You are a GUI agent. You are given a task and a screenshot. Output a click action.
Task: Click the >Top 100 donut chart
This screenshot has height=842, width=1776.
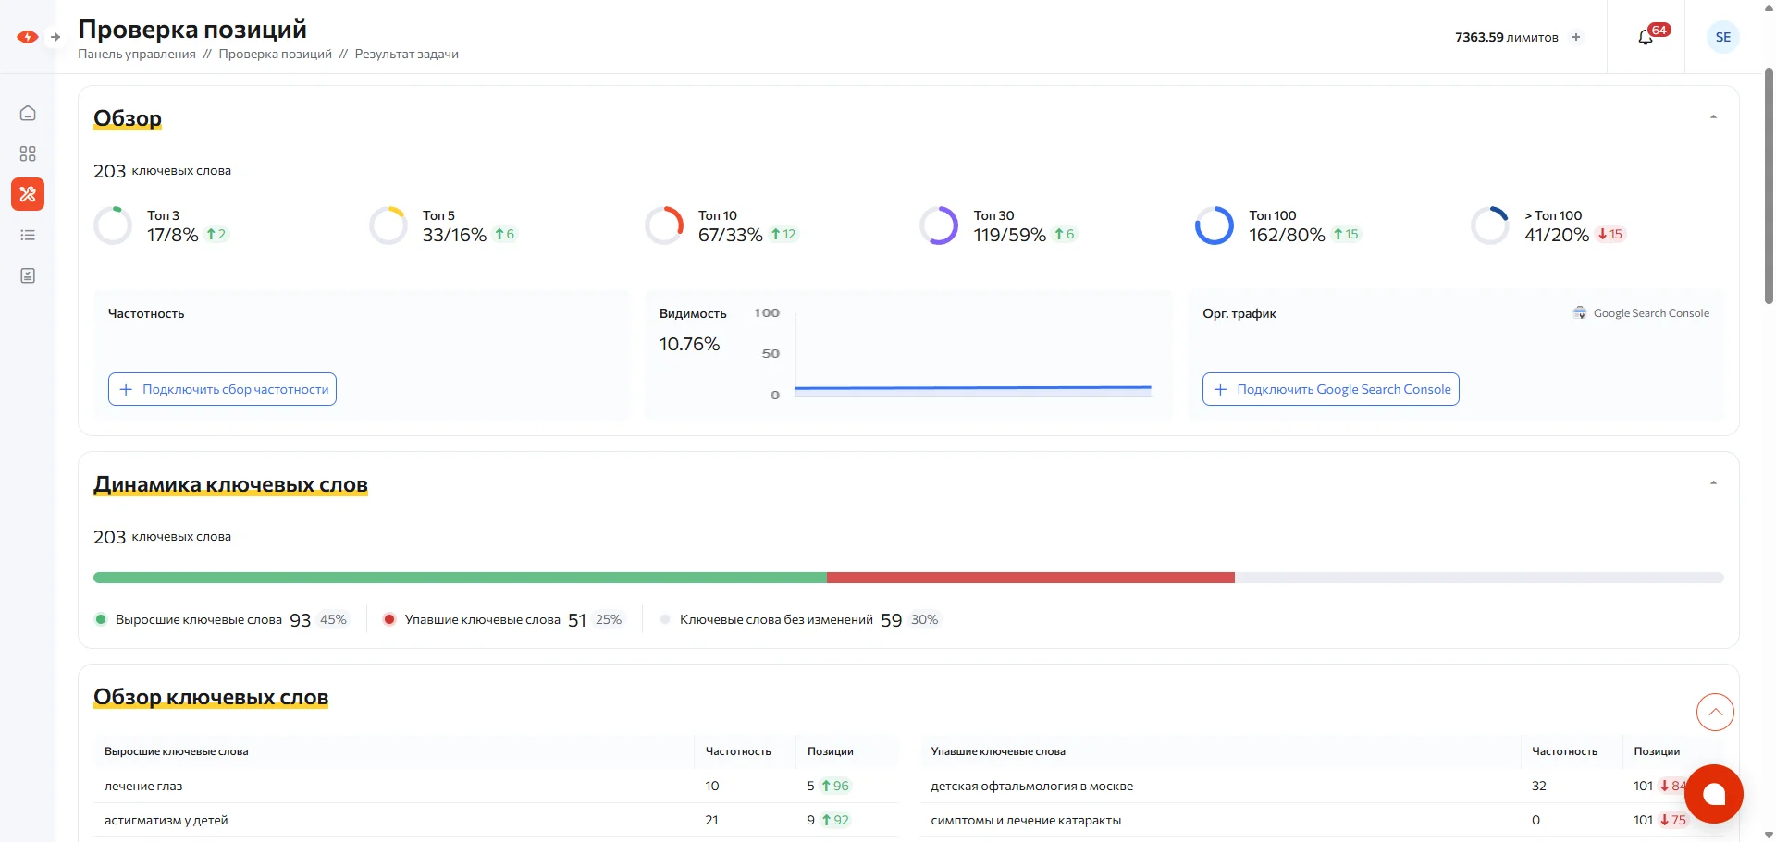tap(1490, 226)
